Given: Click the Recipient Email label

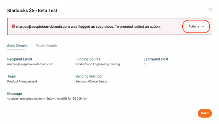Looking at the screenshot, I should (x=20, y=59).
